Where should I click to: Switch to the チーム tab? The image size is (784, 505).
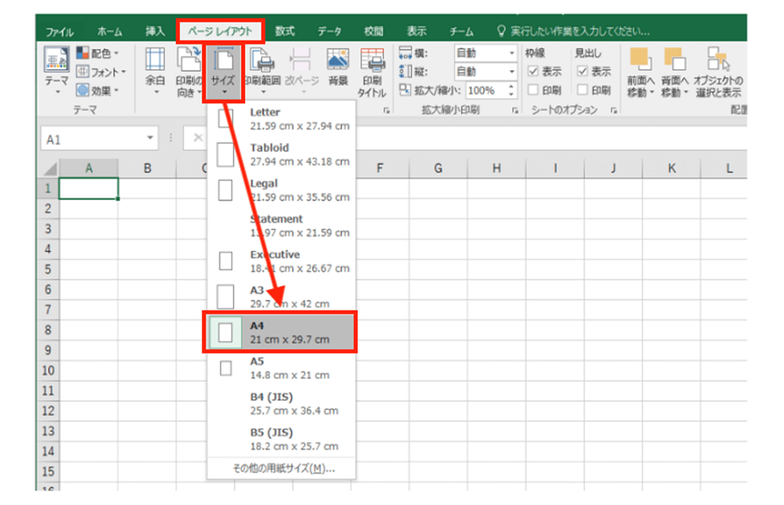tap(462, 31)
